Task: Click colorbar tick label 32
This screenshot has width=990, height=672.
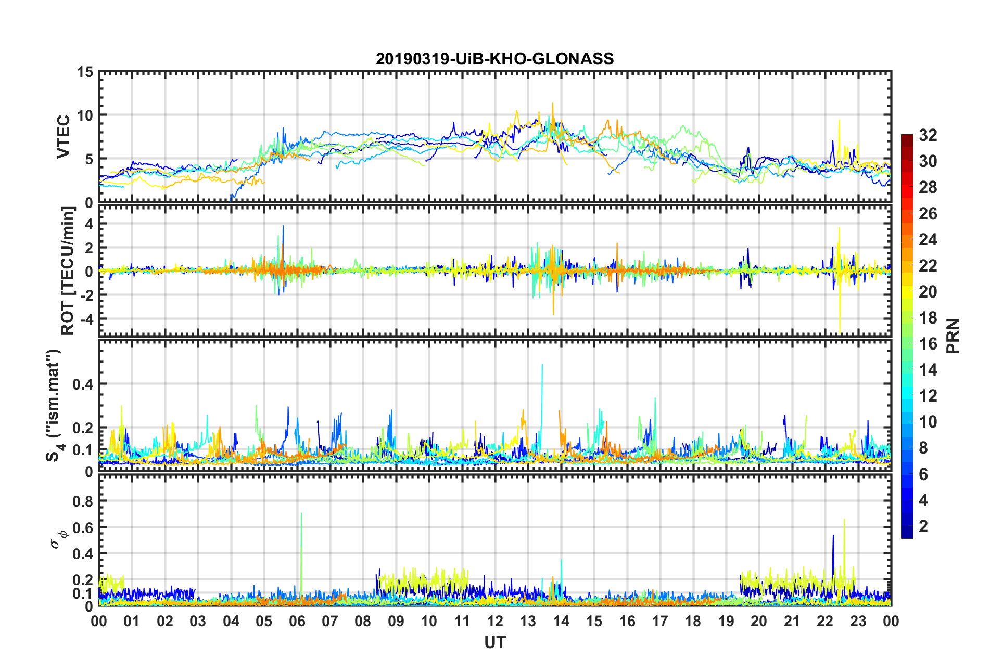Action: (928, 135)
